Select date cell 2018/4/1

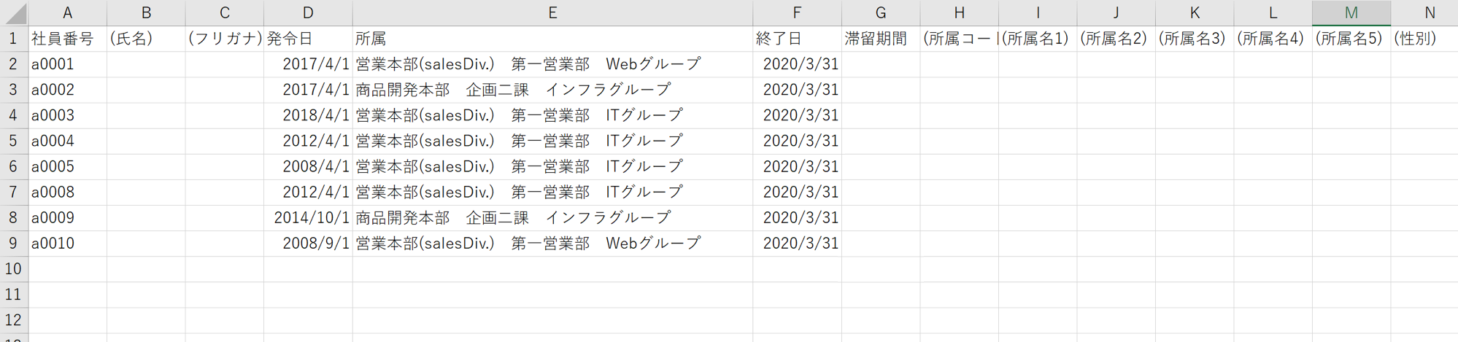307,115
